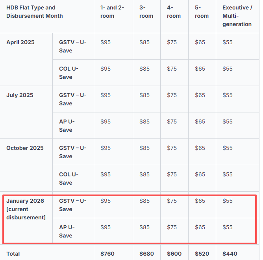Select the "3-room" column header
Screen dimensions: 263x260
click(x=146, y=12)
